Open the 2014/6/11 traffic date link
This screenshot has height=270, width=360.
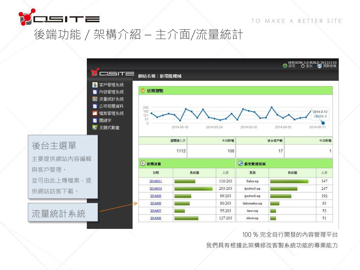tap(156, 181)
